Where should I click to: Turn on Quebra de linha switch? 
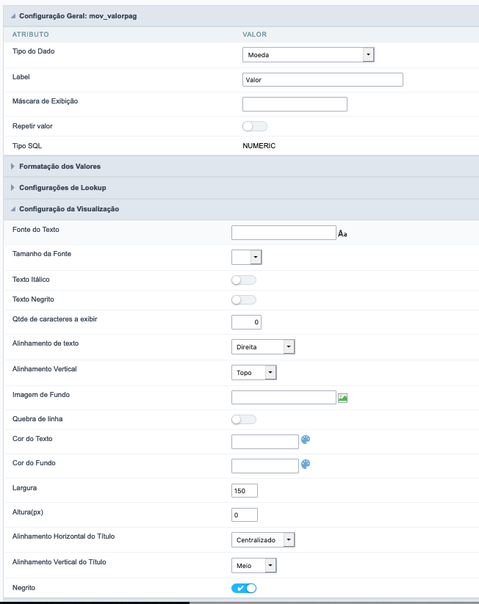click(x=243, y=420)
